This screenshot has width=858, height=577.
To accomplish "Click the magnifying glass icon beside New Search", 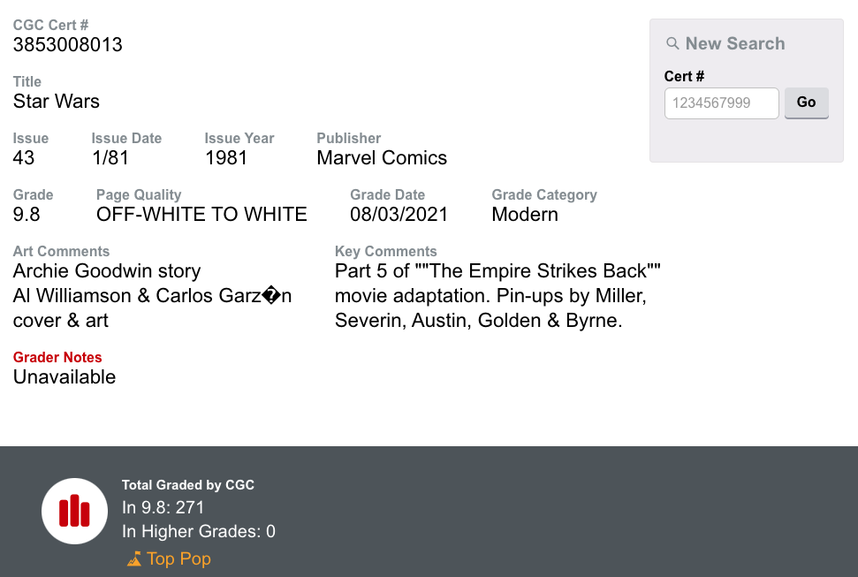I will (672, 43).
